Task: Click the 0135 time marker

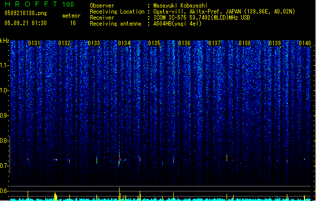Action: (154, 43)
